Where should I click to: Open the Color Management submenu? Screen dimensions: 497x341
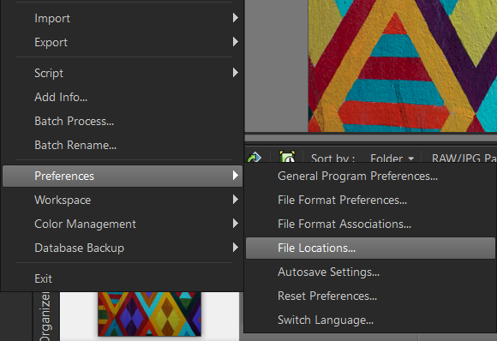tap(123, 224)
